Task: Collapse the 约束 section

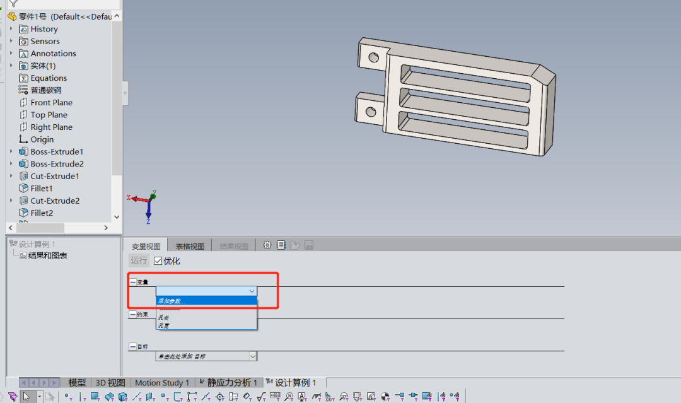Action: [x=132, y=314]
